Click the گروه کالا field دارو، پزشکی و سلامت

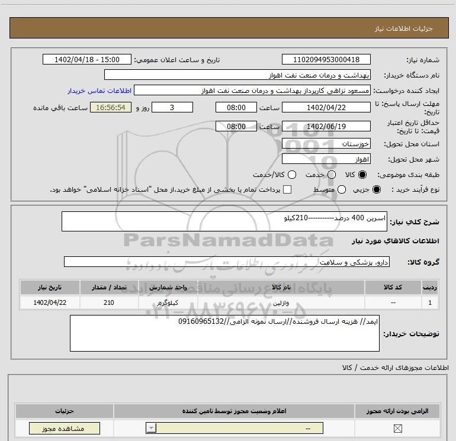(x=227, y=262)
